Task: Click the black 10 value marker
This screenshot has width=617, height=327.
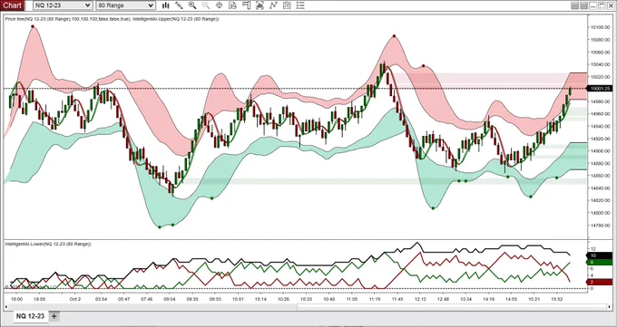Action: tap(600, 255)
